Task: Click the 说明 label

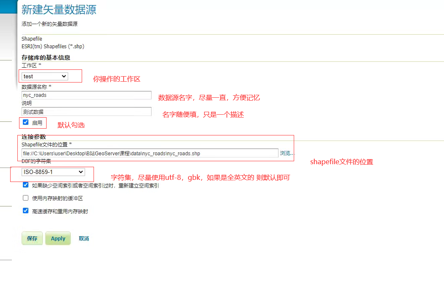Action: (x=27, y=103)
